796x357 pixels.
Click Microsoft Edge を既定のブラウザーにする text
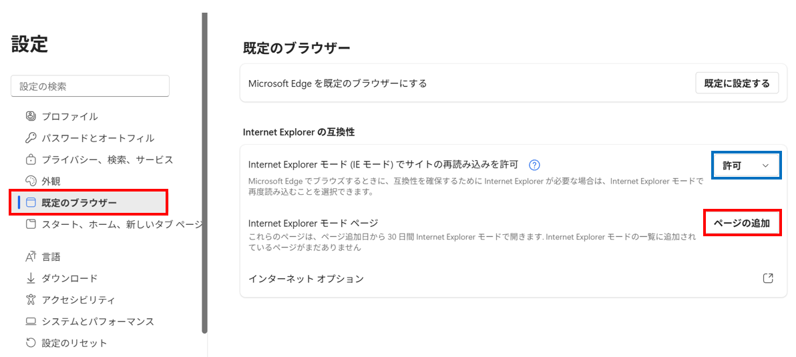click(x=338, y=83)
